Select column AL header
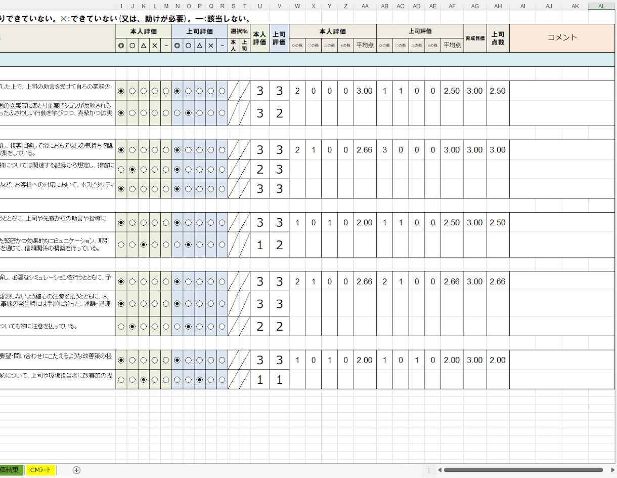The image size is (617, 478). [x=601, y=6]
